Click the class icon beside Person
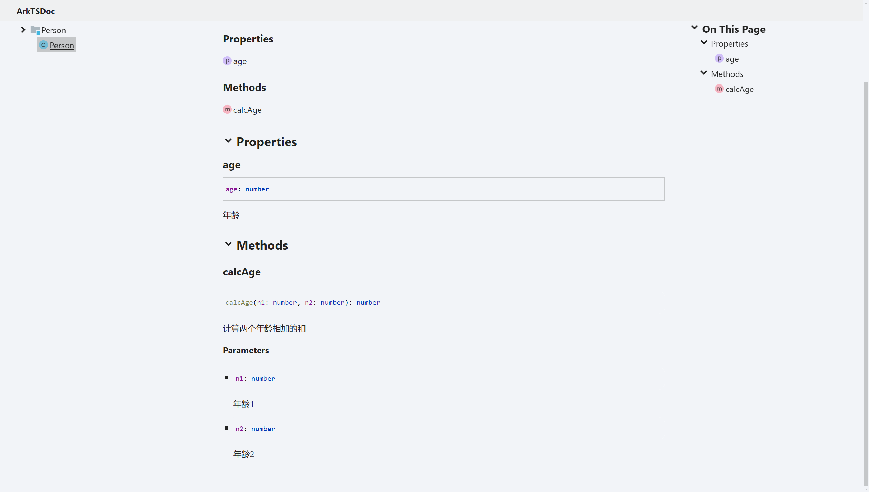 click(43, 45)
